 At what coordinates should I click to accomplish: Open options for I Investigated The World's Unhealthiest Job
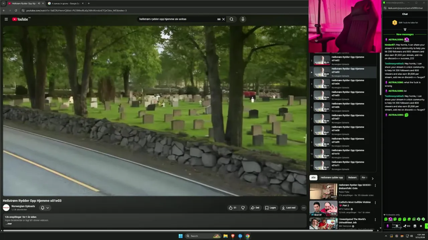375,220
